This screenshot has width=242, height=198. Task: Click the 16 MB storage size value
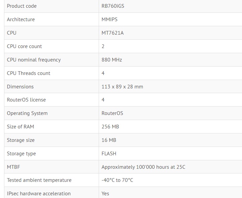109,140
